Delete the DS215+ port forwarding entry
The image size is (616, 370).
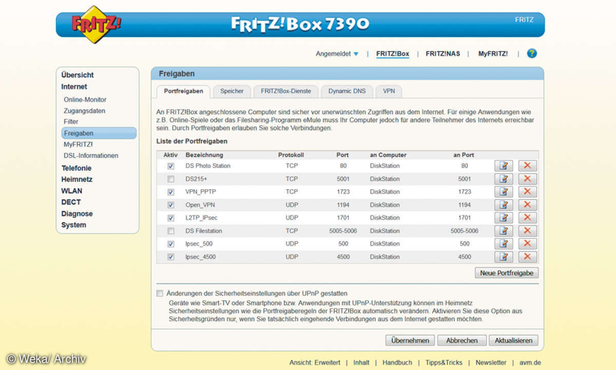click(527, 179)
